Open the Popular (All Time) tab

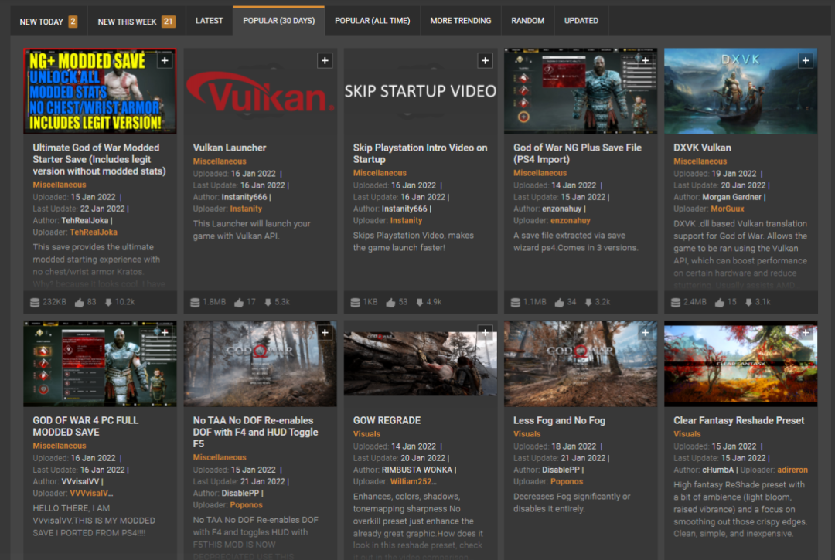pyautogui.click(x=372, y=21)
